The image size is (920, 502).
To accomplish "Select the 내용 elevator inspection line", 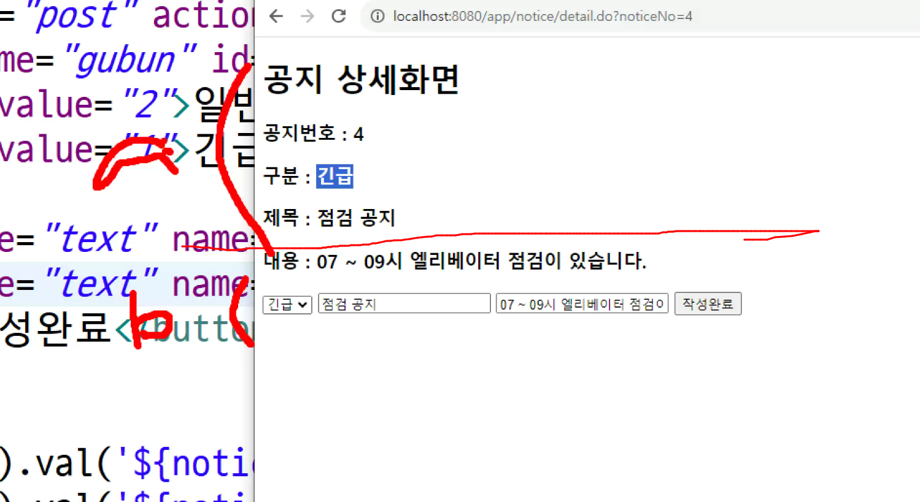I will point(455,261).
